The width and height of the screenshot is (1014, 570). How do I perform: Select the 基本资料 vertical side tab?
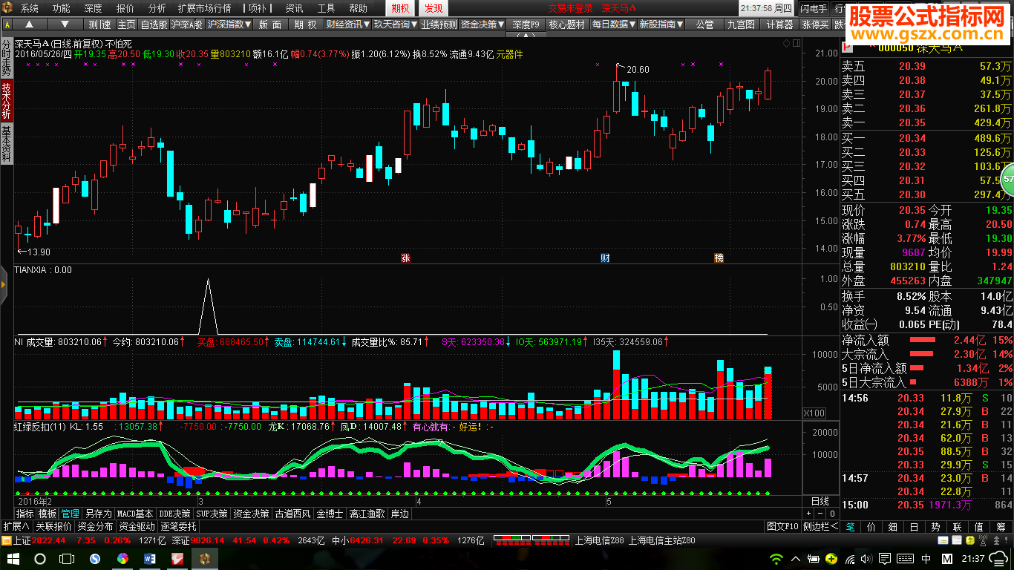pyautogui.click(x=6, y=144)
